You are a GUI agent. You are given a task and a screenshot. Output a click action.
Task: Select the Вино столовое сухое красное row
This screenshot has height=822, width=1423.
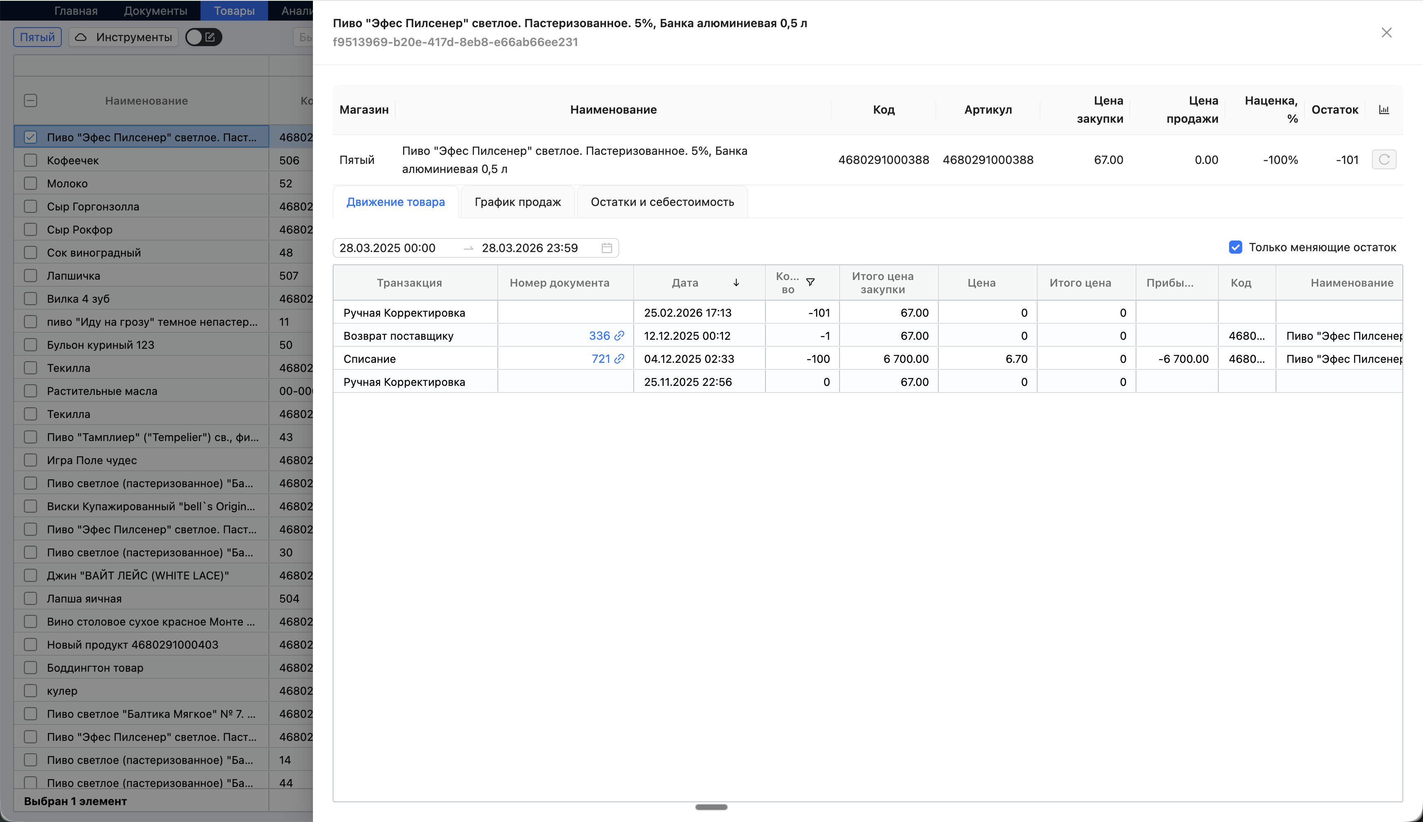[163, 621]
